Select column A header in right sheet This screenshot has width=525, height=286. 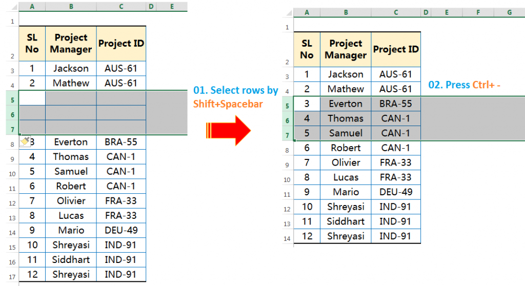(x=307, y=13)
